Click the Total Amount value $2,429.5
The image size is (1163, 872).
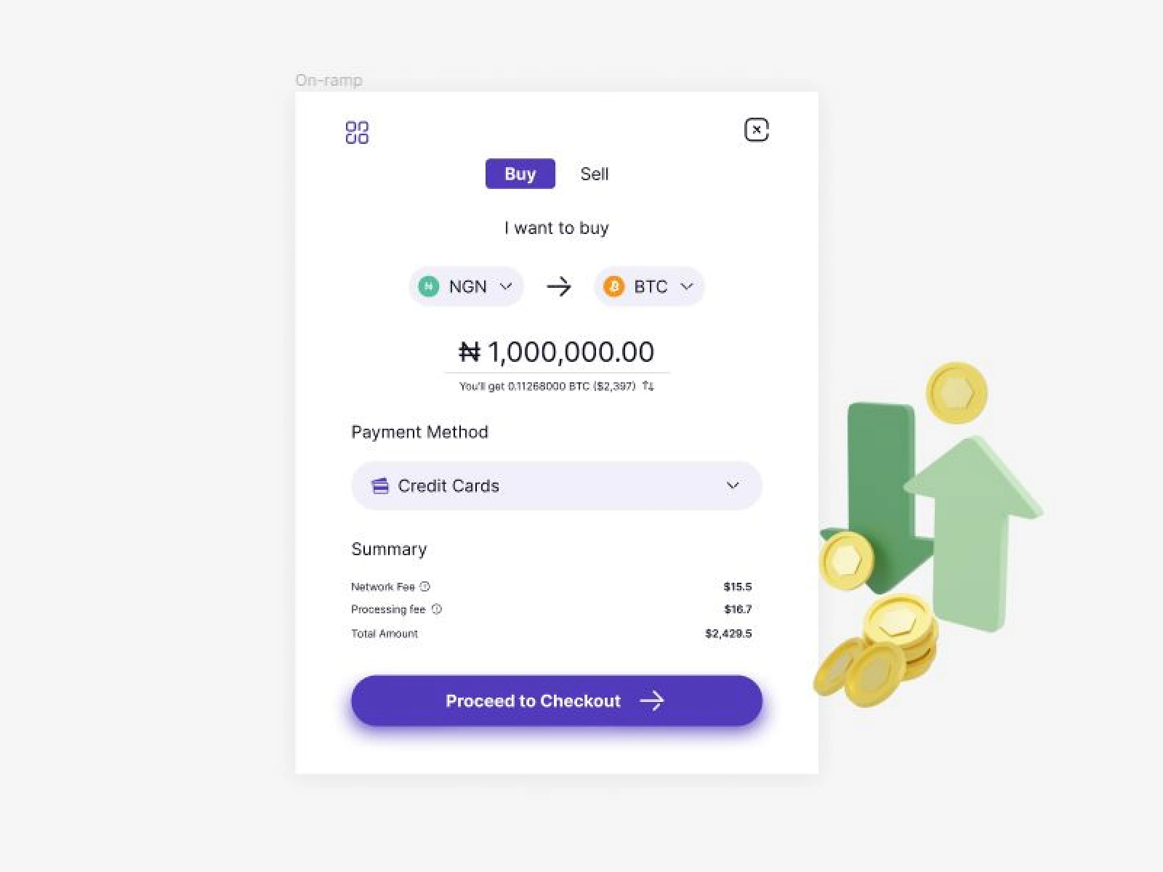point(728,633)
